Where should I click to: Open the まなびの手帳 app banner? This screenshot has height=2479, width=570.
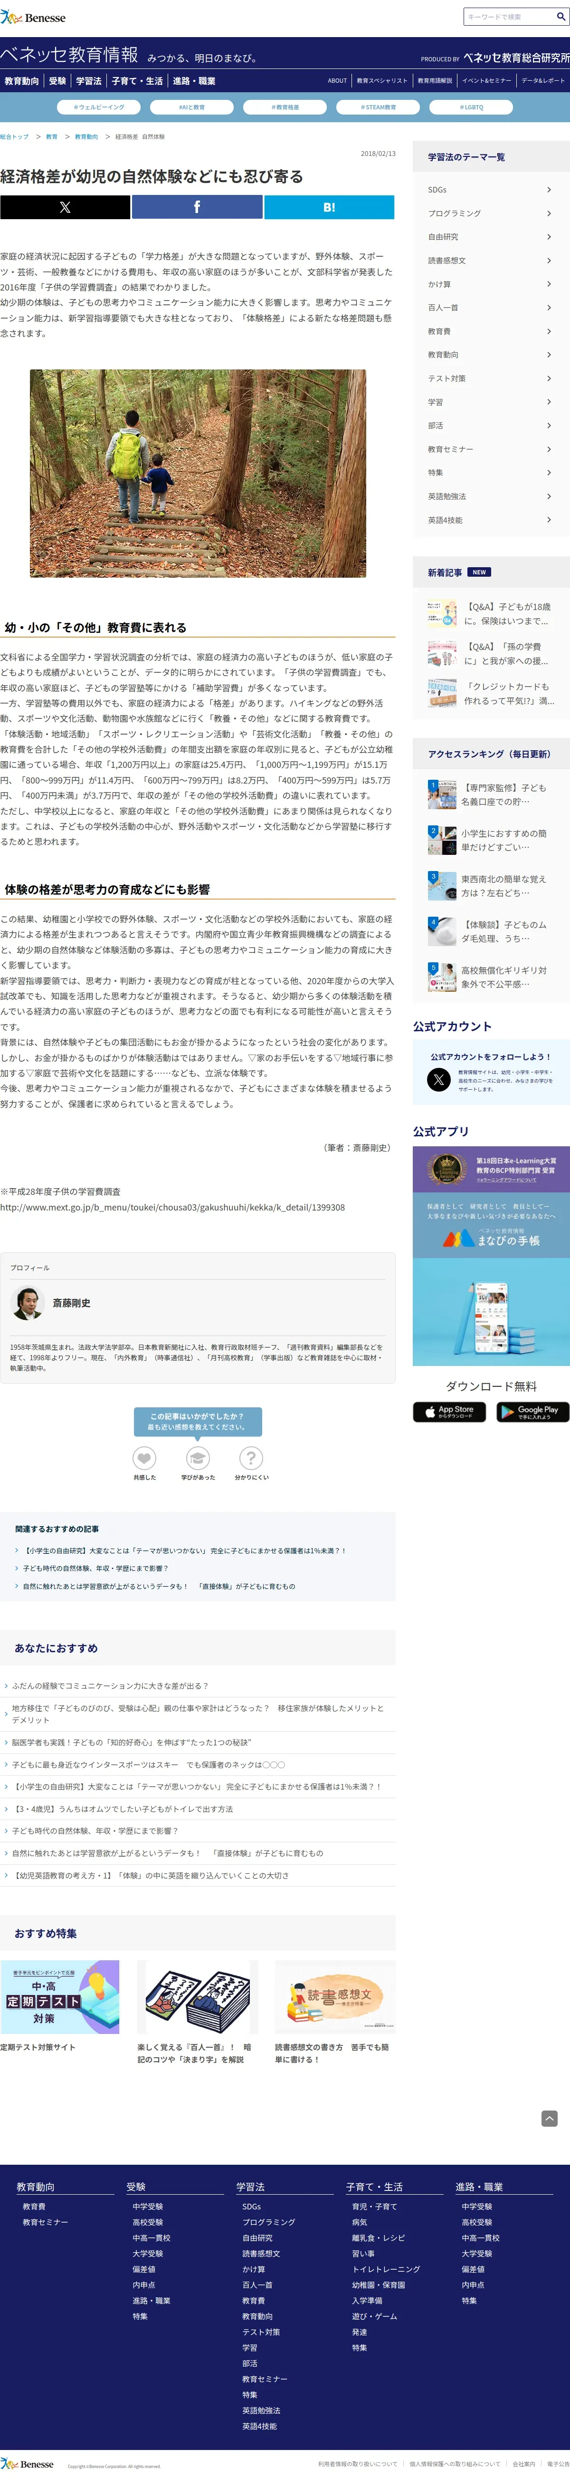[x=491, y=1256]
